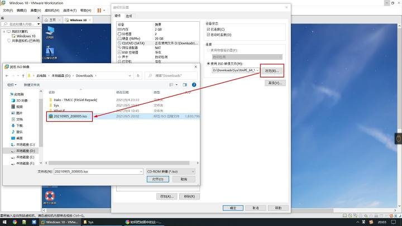Open the Start menu on the taskbar

point(4,222)
